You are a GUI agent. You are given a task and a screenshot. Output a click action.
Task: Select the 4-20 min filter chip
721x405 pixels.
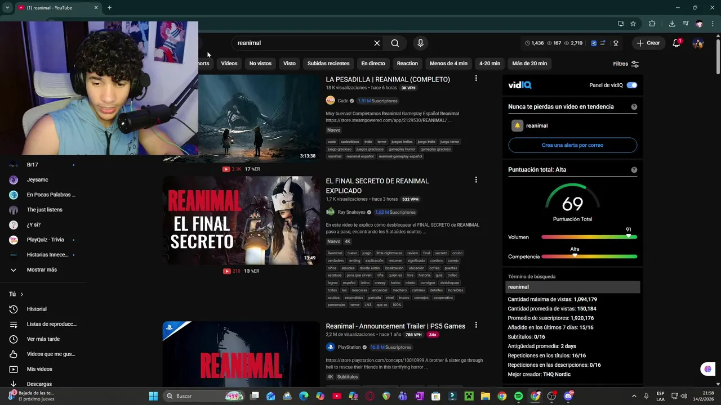[489, 64]
